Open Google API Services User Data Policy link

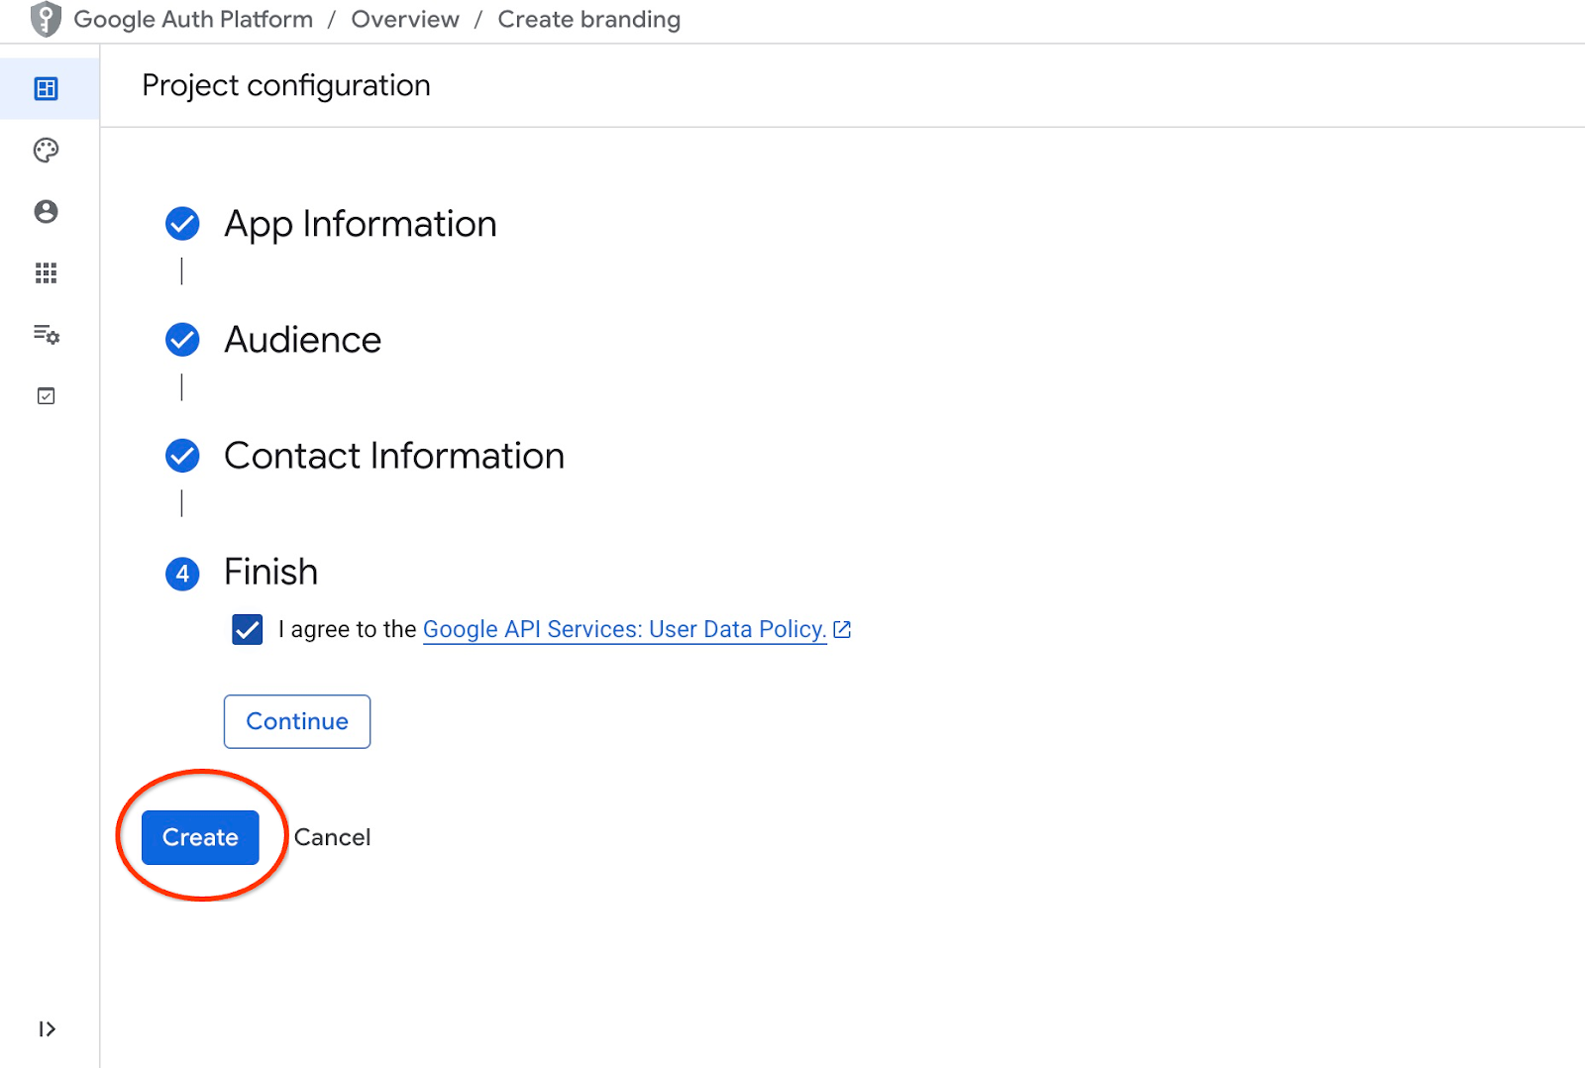(x=624, y=630)
